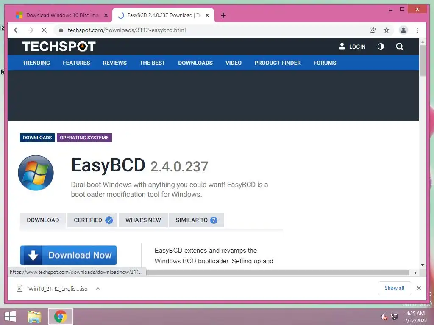Open the REVIEWS menu item

tap(114, 63)
